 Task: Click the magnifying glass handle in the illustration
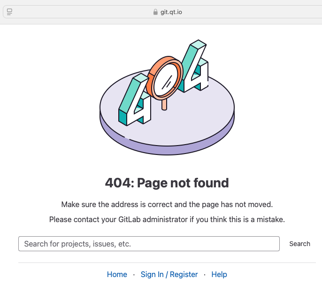(164, 105)
